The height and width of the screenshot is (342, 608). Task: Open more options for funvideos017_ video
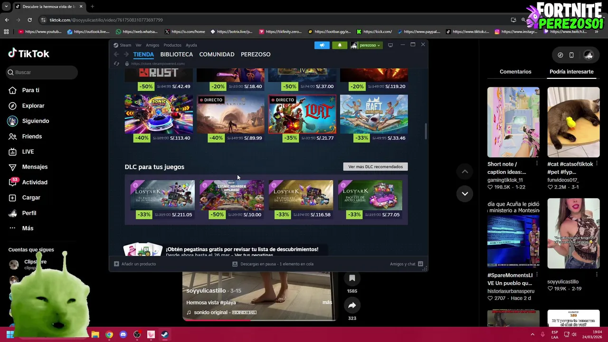click(597, 163)
